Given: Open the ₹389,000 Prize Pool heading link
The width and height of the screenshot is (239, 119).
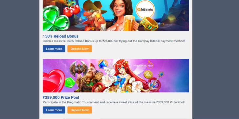Looking at the screenshot, I should point(61,97).
